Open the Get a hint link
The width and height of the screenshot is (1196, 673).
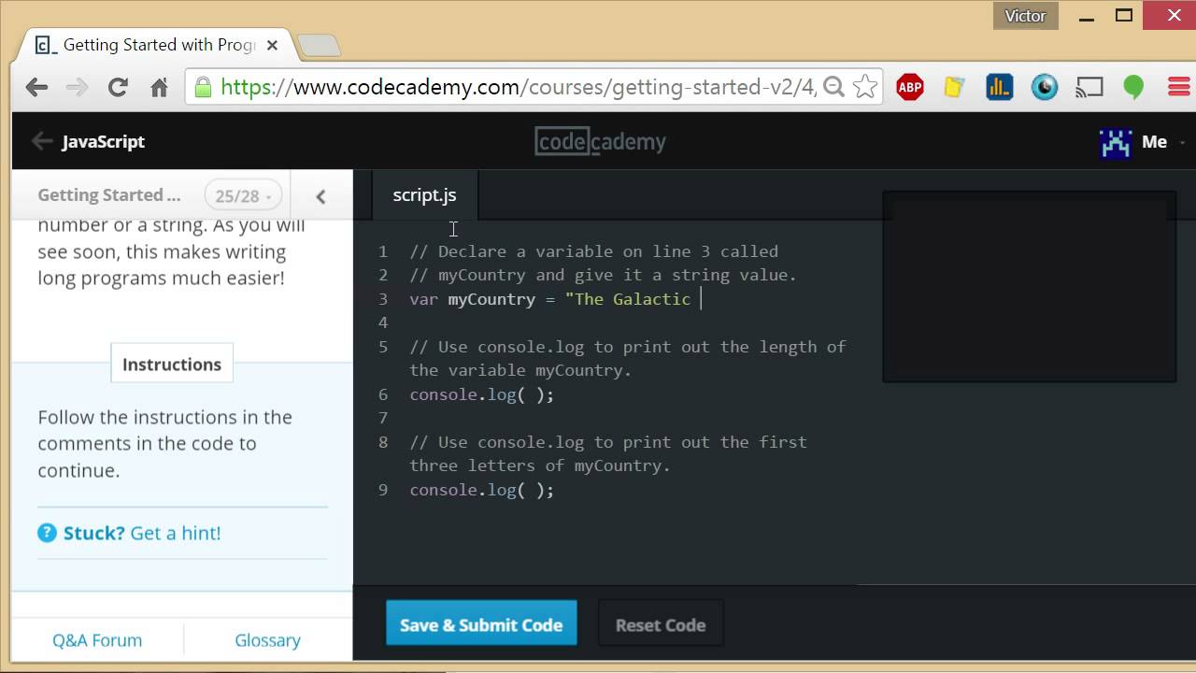click(x=176, y=533)
